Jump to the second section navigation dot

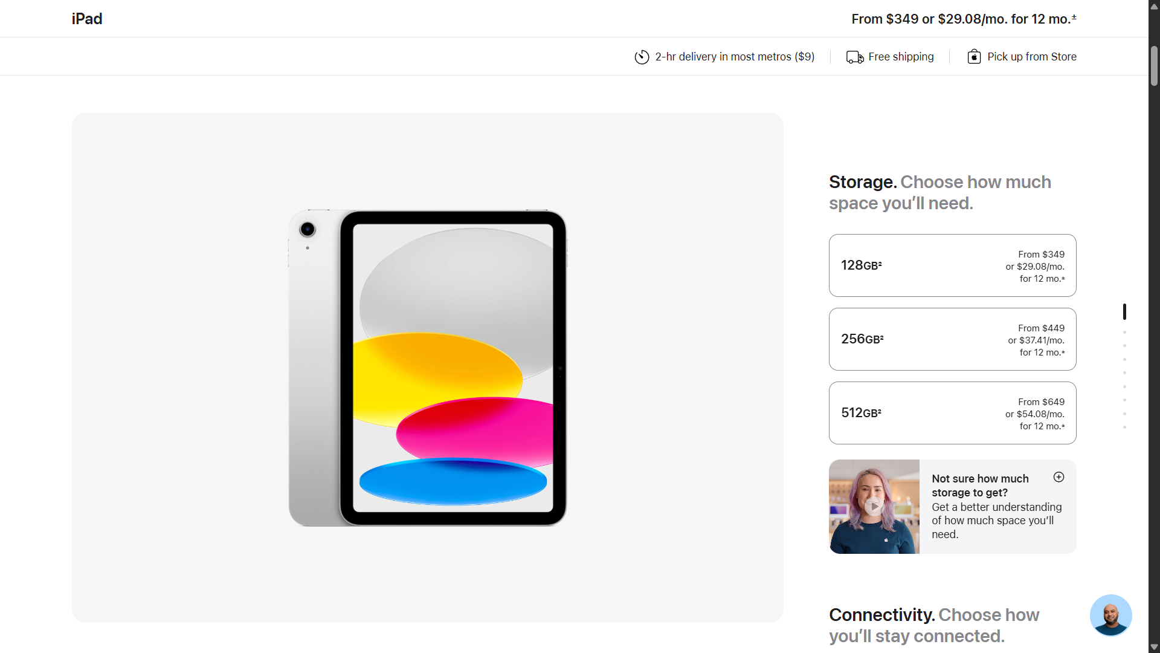point(1124,333)
